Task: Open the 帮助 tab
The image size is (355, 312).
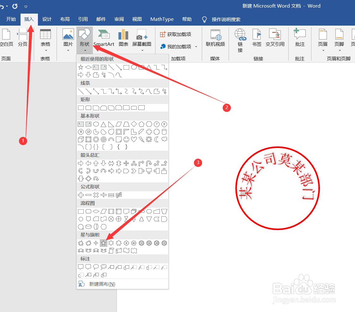Action: coord(187,19)
